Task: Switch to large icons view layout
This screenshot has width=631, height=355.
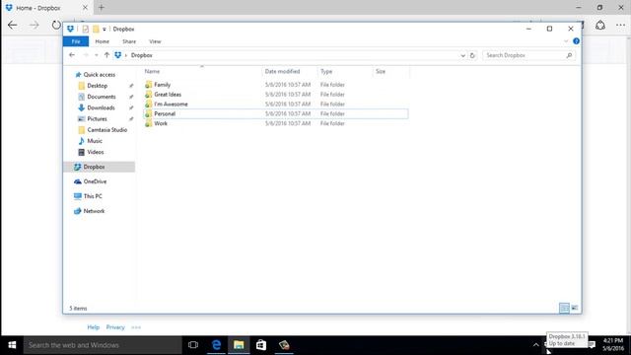Action: coord(574,308)
